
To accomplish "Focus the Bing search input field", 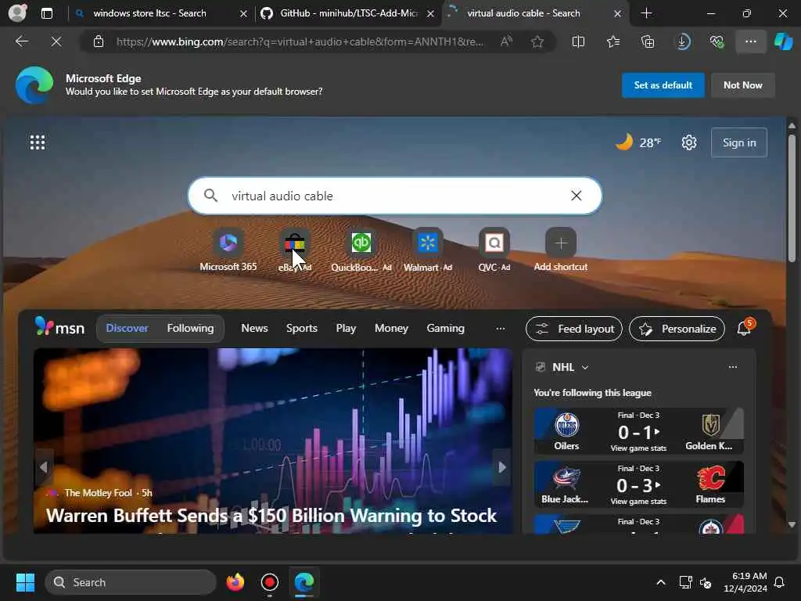I will point(395,196).
